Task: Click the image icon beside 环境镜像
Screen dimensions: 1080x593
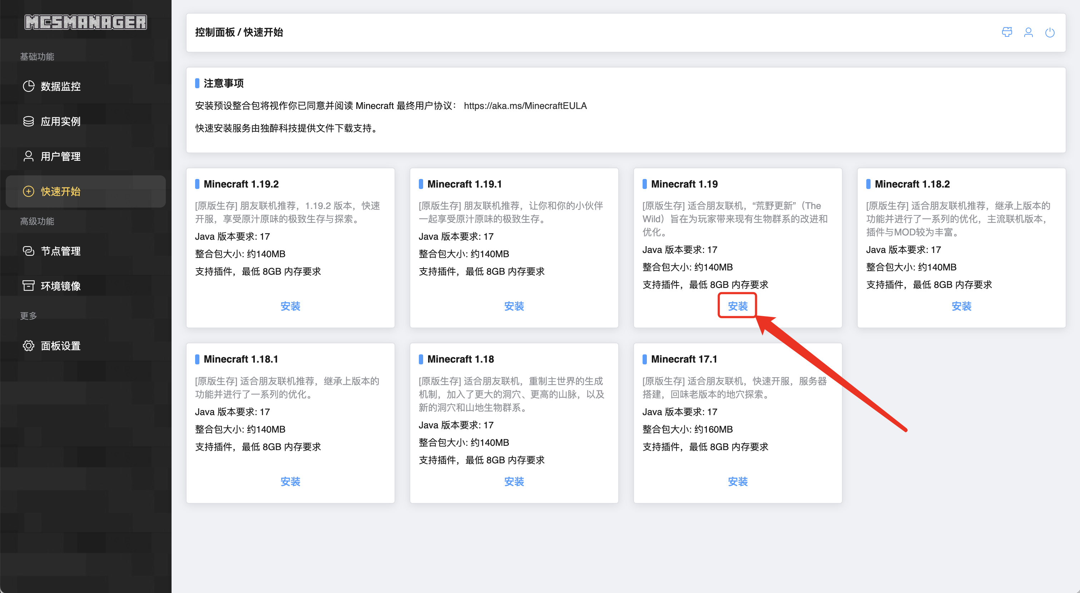Action: [x=28, y=286]
